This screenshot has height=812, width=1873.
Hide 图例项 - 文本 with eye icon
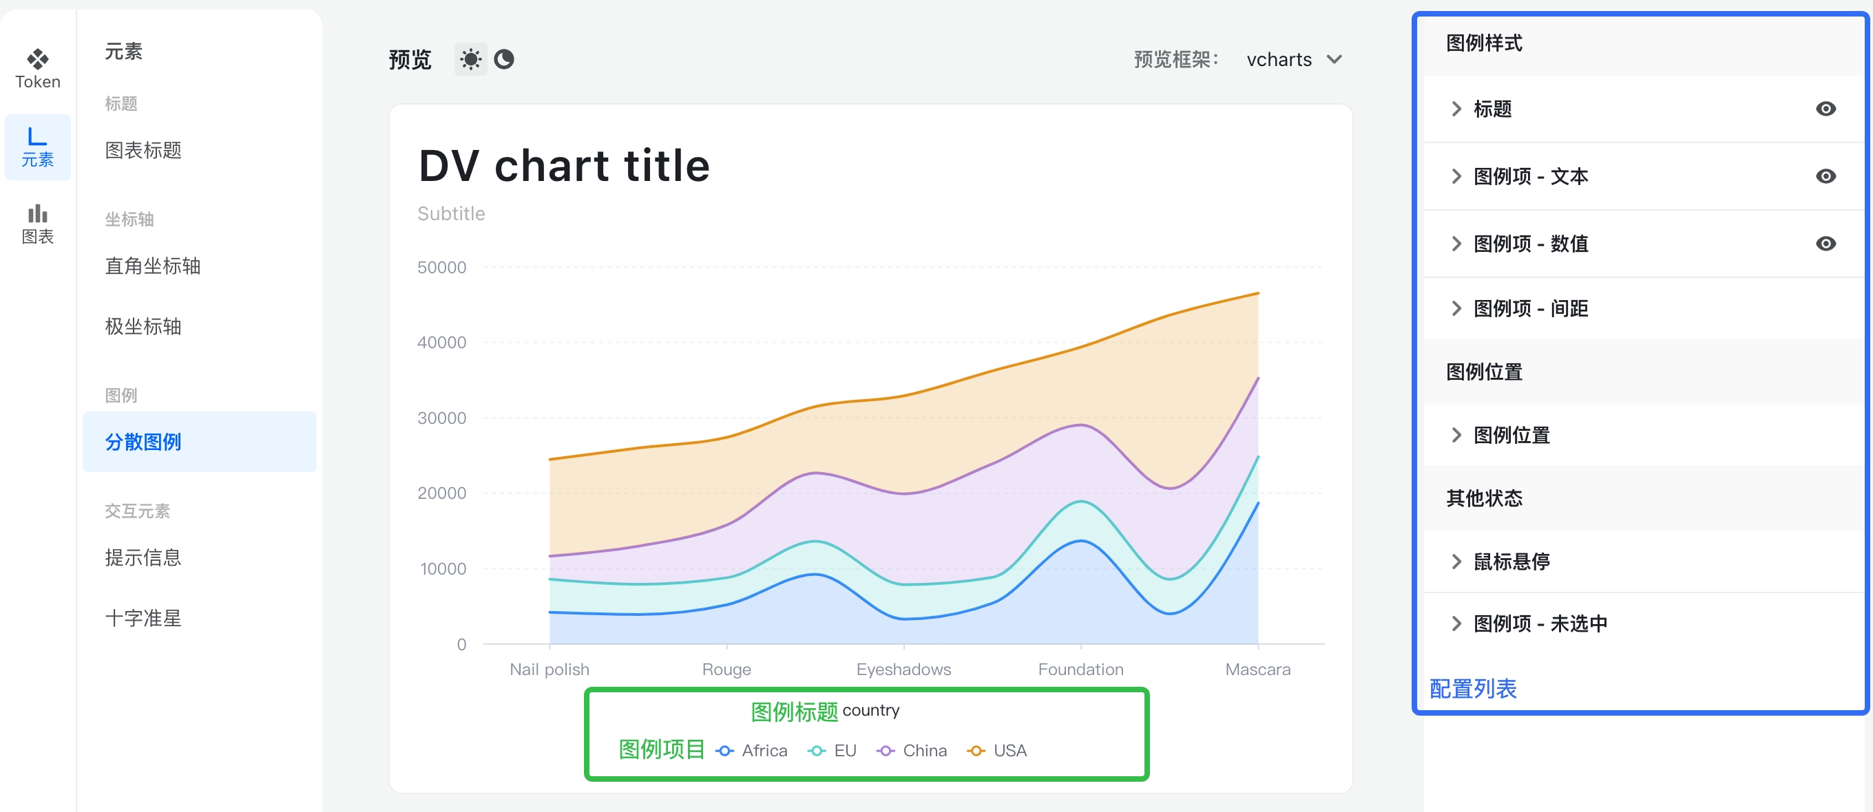(x=1825, y=176)
